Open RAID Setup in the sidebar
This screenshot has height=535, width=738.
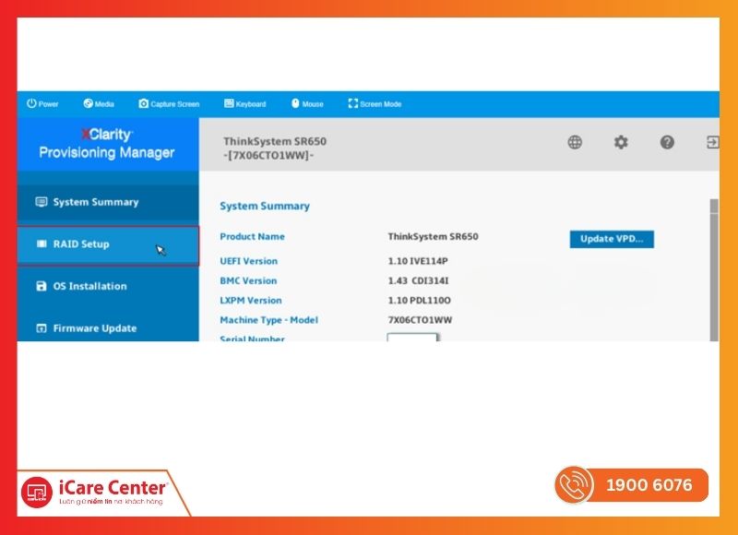point(108,245)
